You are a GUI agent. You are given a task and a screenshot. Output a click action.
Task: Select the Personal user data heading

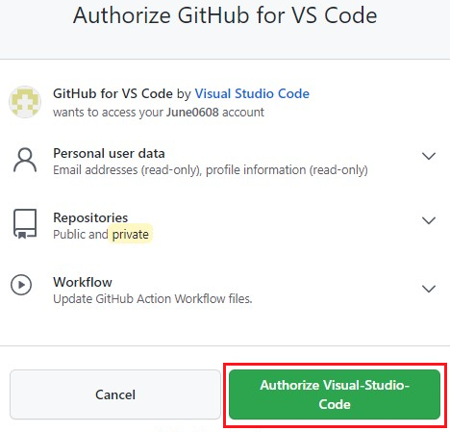(x=109, y=153)
